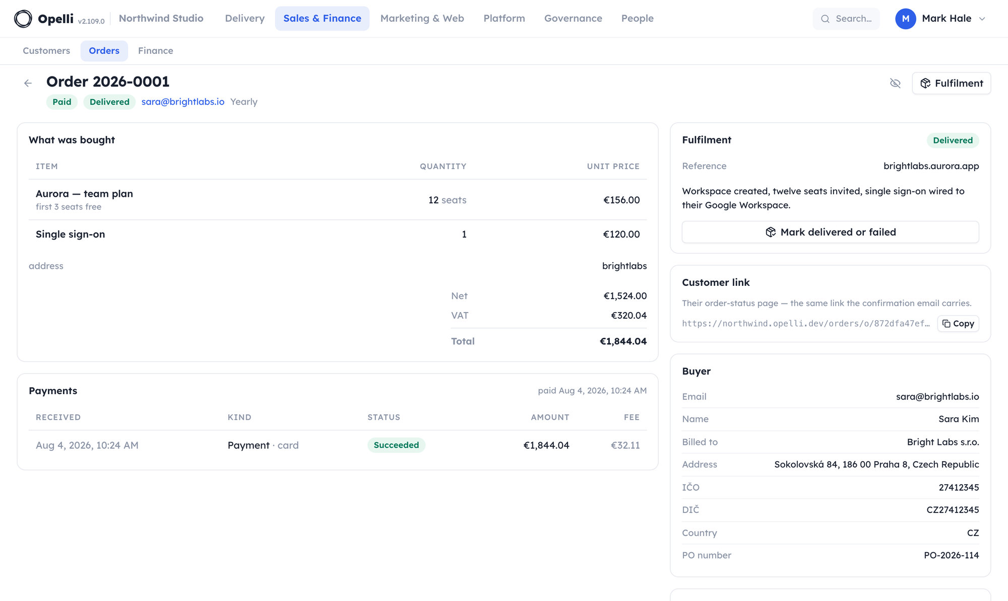This screenshot has height=601, width=1008.
Task: Focus the Search input field
Action: coord(846,19)
